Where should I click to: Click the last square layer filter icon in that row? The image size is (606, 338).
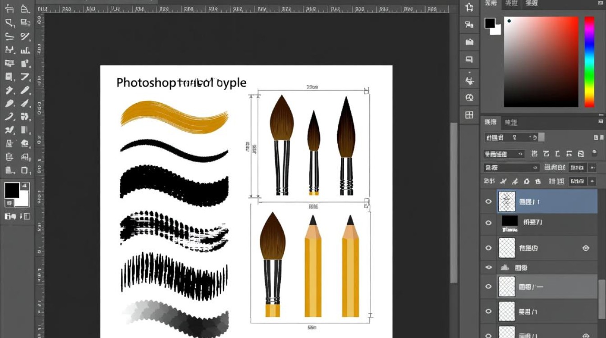pyautogui.click(x=581, y=154)
